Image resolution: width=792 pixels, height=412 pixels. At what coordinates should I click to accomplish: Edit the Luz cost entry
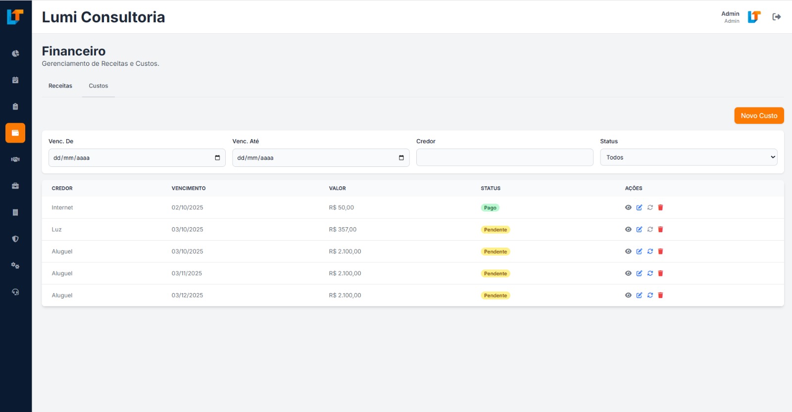pyautogui.click(x=639, y=229)
